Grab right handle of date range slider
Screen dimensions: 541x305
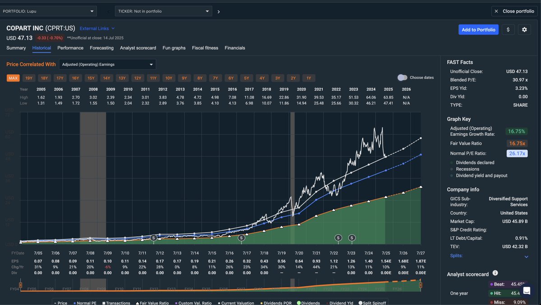coord(421,285)
